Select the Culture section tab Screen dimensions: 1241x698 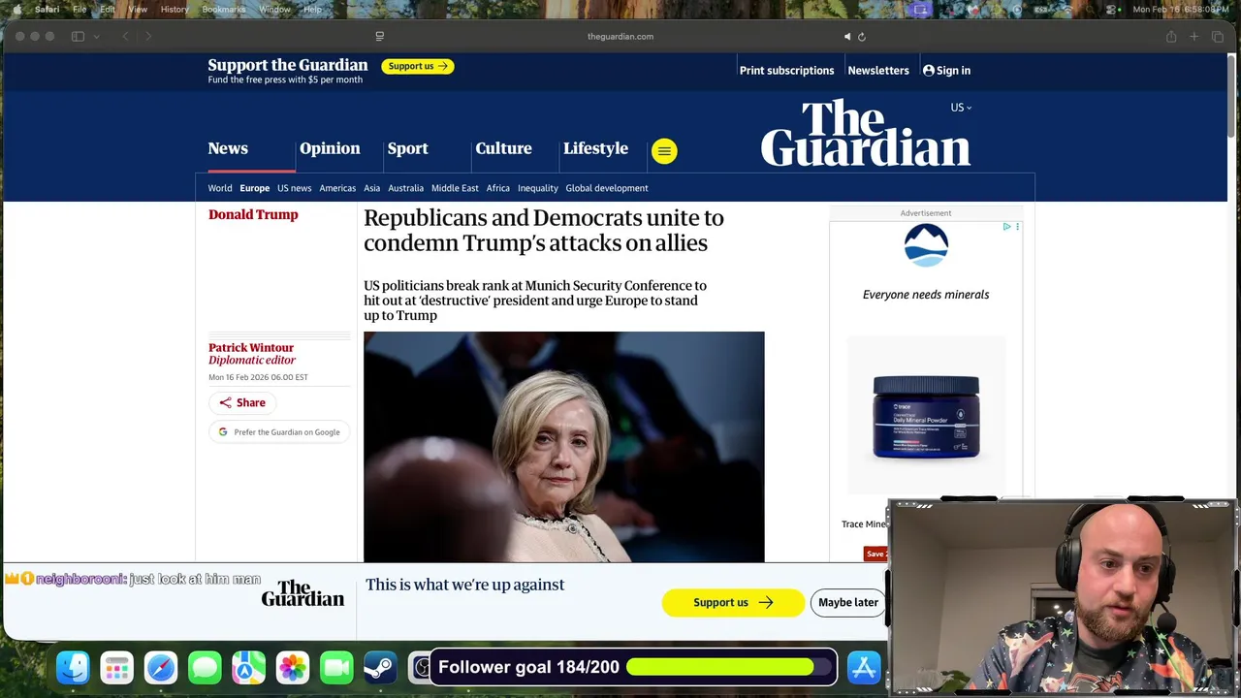(x=503, y=148)
